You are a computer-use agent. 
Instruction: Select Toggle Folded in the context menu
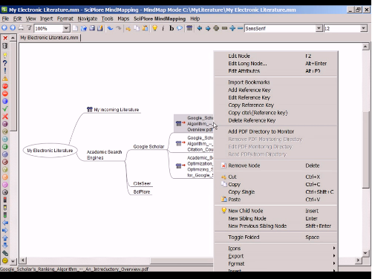pyautogui.click(x=275, y=237)
